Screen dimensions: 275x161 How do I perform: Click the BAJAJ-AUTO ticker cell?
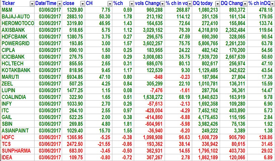point(17,16)
